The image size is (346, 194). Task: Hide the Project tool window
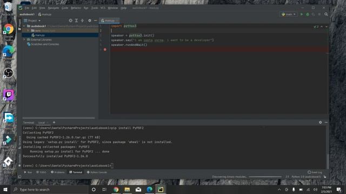pos(95,20)
